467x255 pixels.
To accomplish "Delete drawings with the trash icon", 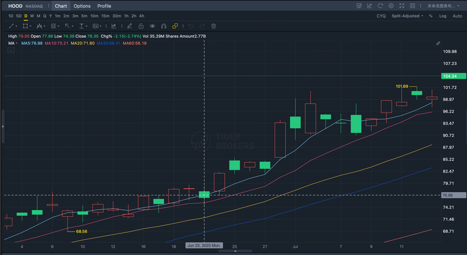I will pos(214,26).
